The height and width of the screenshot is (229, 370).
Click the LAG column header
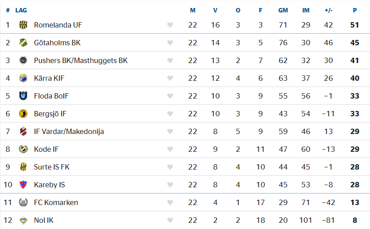[x=21, y=10]
